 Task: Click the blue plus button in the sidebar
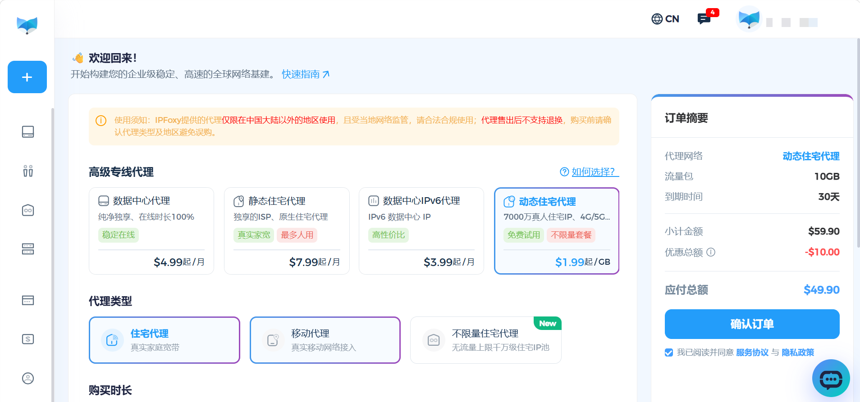coord(27,77)
